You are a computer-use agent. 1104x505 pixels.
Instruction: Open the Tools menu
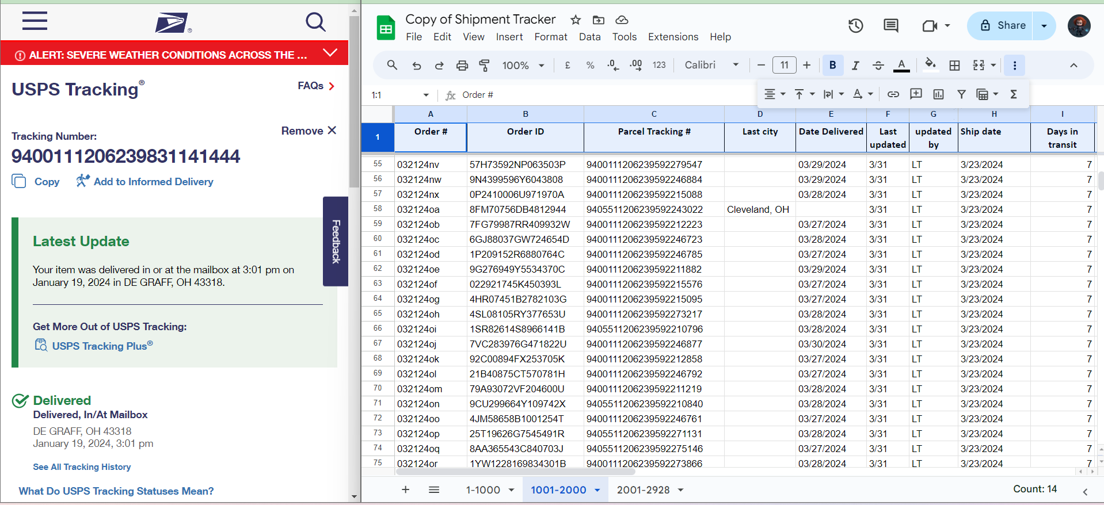pos(625,37)
